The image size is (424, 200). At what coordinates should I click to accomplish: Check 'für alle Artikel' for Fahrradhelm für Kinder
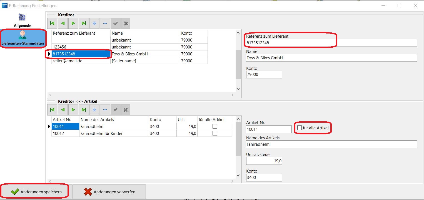tap(215, 133)
